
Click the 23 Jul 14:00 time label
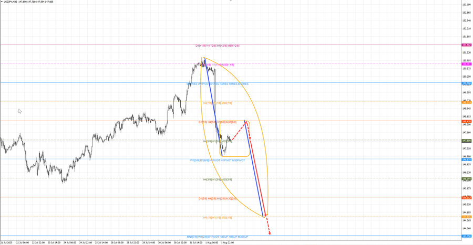coord(54,242)
